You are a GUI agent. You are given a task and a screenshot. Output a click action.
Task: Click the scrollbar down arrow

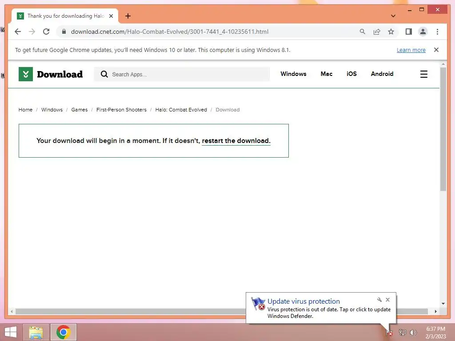[443, 304]
